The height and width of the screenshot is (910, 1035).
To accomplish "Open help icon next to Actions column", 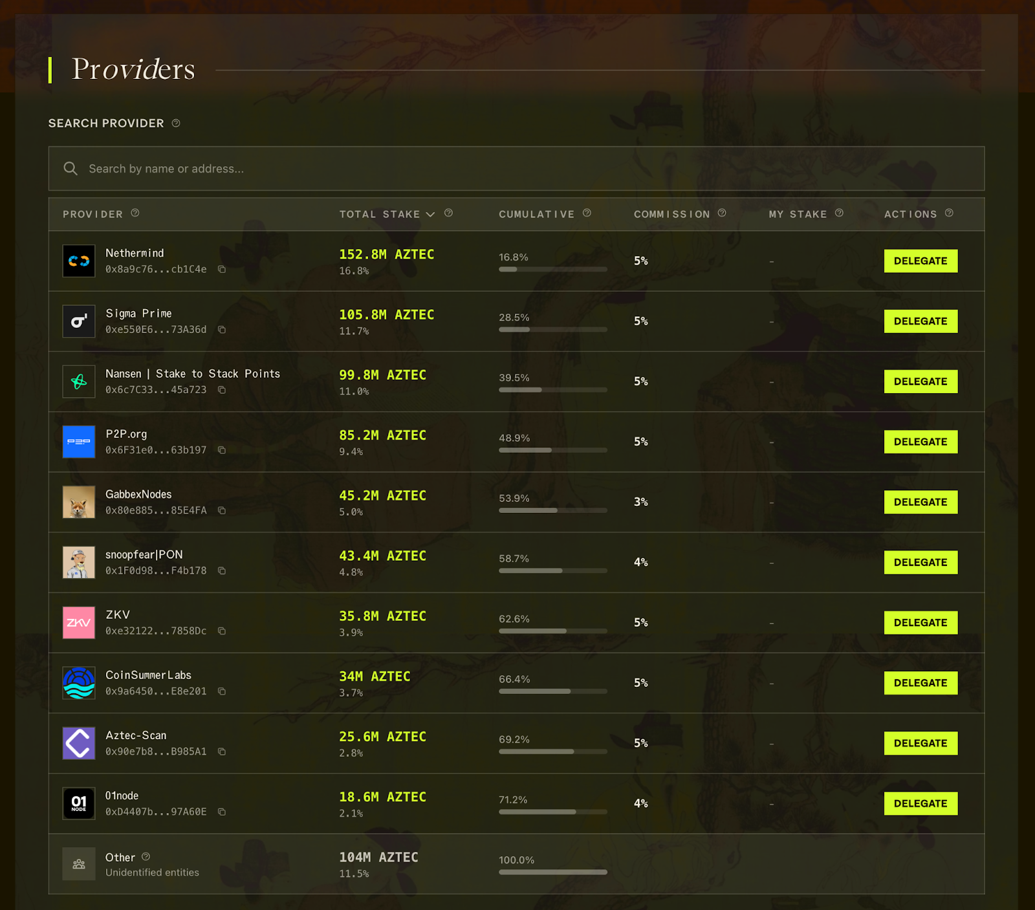I will pos(949,213).
